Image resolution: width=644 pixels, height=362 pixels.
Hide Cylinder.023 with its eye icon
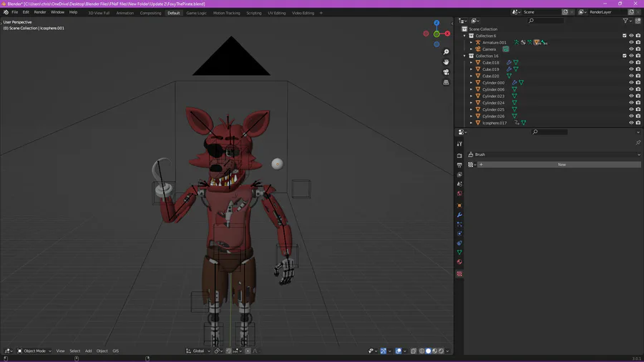point(631,96)
